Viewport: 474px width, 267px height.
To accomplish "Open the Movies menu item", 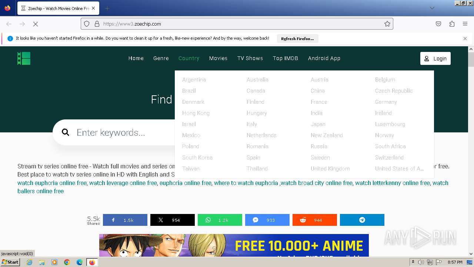I will 218,58.
